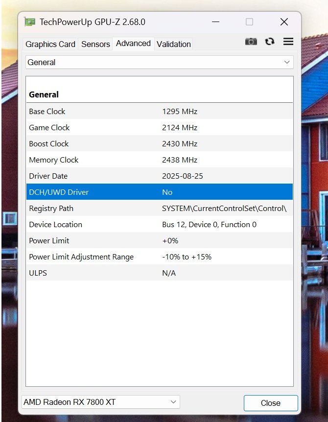Image resolution: width=328 pixels, height=422 pixels.
Task: Click the 2438 MHz value
Action: click(x=180, y=160)
